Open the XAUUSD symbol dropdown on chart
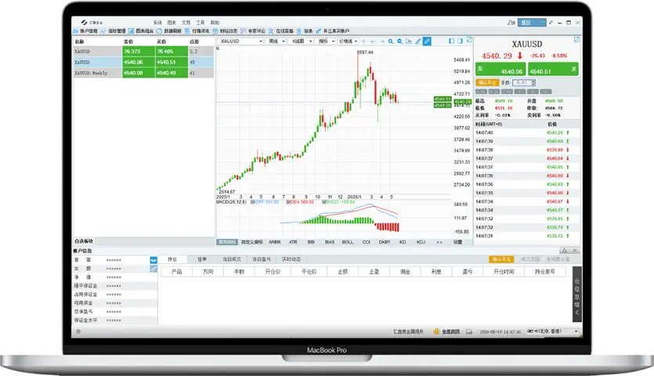 pos(240,42)
